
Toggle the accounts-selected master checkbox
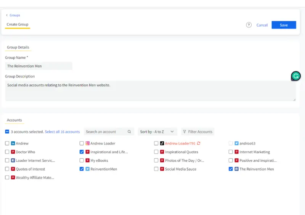tap(7, 132)
